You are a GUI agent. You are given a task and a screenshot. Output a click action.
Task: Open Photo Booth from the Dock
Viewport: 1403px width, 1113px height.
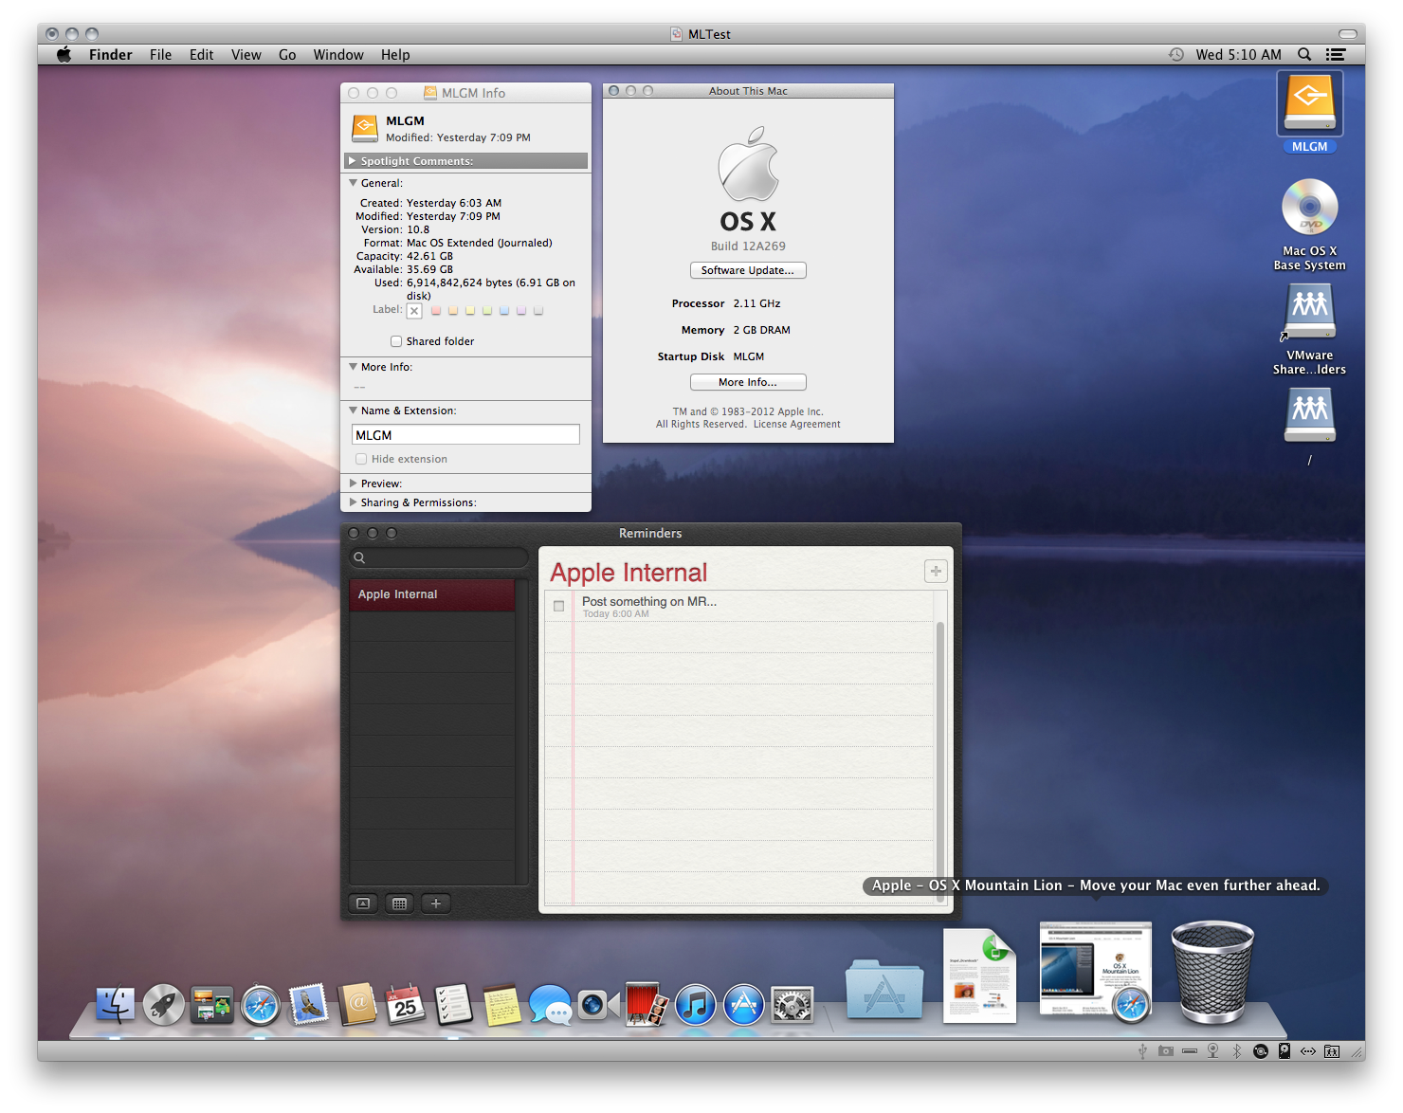(x=647, y=1005)
